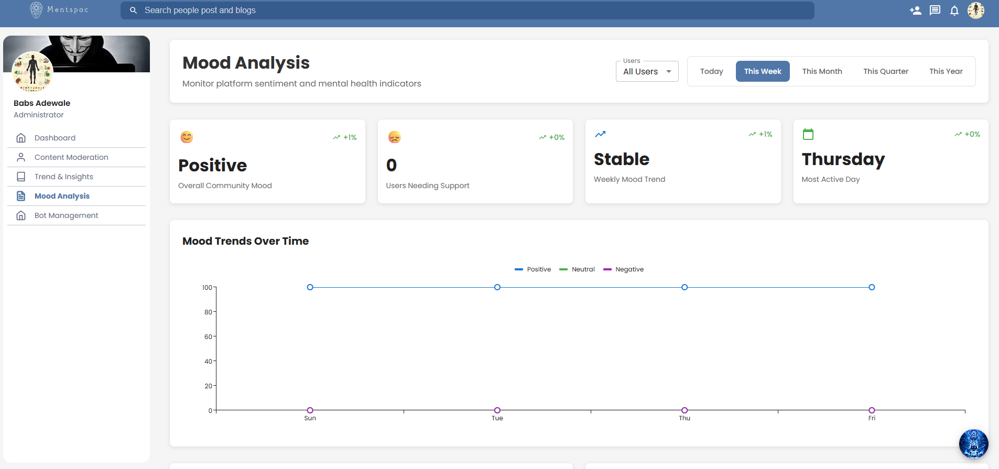
Task: Open the floating chatbot bubble
Action: tap(973, 444)
